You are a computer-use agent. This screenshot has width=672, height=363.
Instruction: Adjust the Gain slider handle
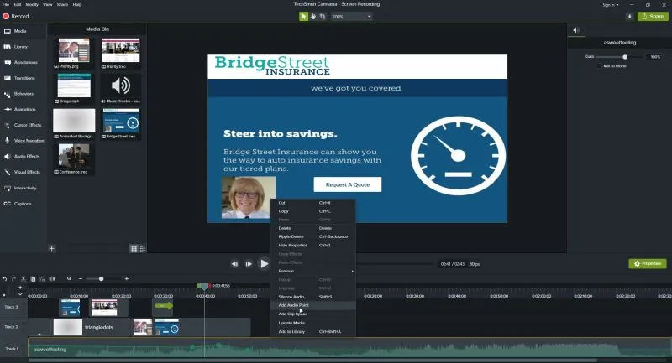pos(625,57)
